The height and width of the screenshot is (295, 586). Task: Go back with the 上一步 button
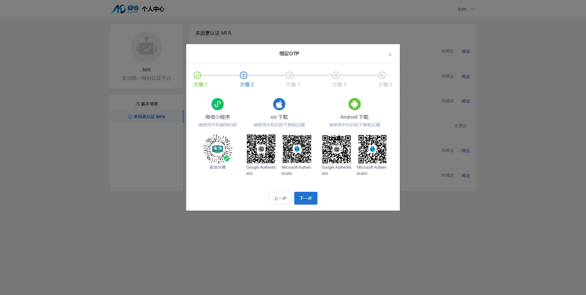[x=280, y=198]
